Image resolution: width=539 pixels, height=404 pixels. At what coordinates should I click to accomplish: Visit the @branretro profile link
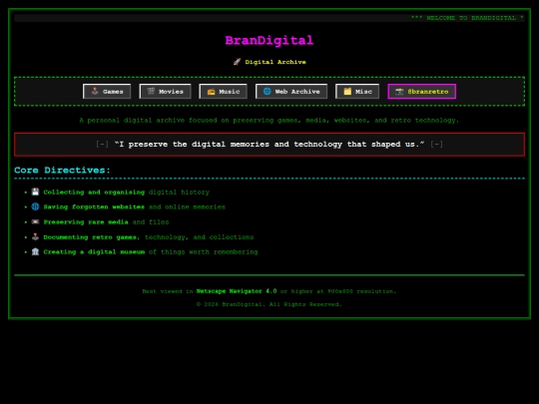(x=422, y=92)
